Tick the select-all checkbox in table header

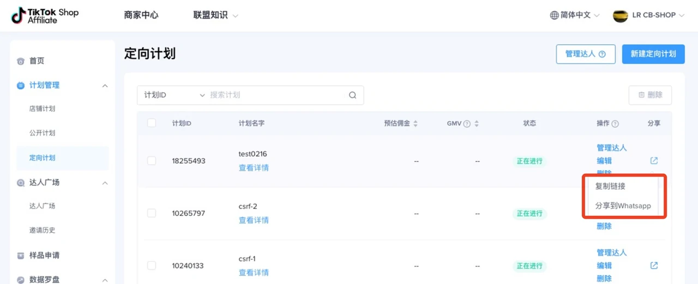pyautogui.click(x=152, y=123)
